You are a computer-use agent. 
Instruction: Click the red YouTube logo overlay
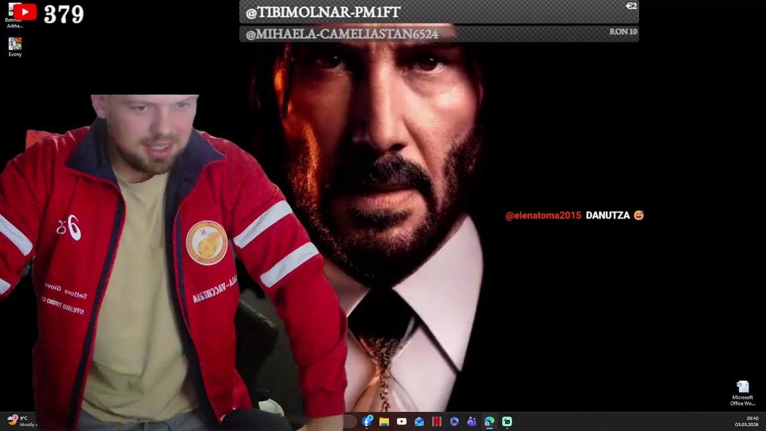(25, 11)
